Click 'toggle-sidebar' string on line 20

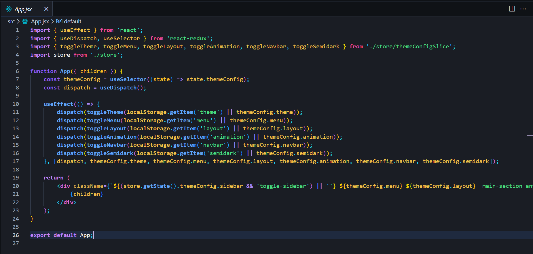tap(283, 186)
